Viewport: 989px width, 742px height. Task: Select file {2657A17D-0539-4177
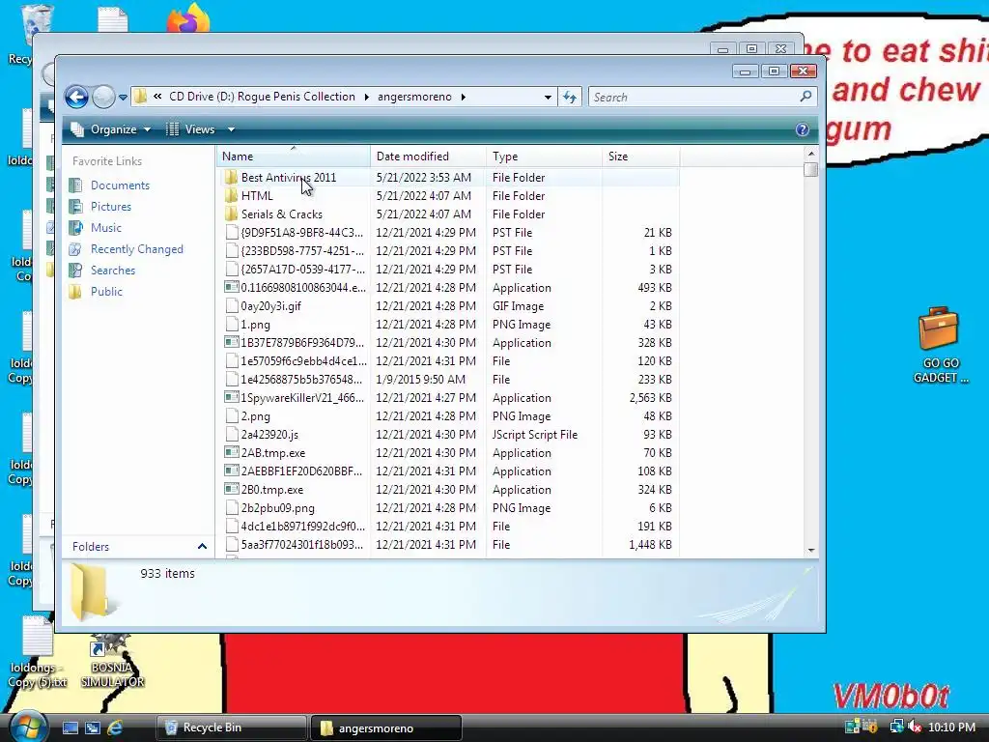pyautogui.click(x=302, y=269)
